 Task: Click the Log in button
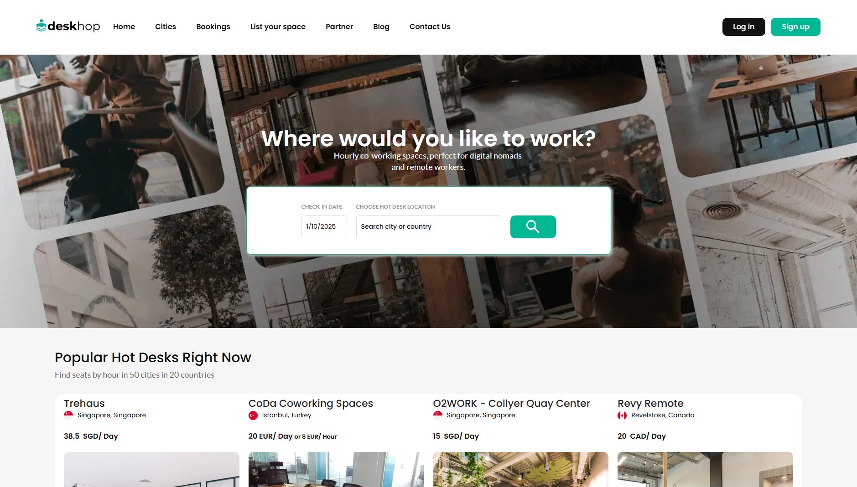point(743,27)
